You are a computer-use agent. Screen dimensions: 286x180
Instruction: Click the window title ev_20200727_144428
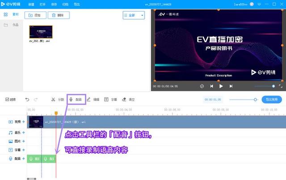(x=158, y=4)
